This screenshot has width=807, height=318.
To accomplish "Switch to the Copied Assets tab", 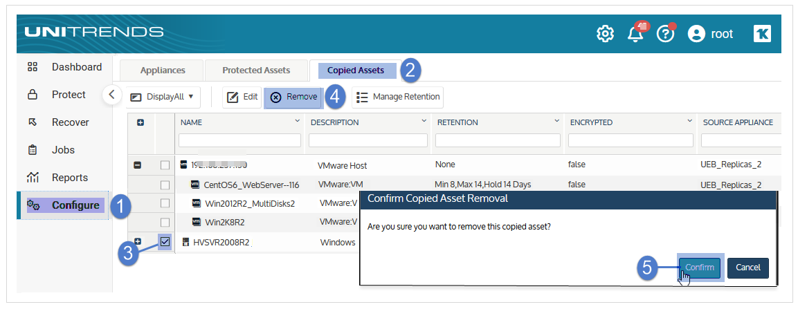I will 356,71.
